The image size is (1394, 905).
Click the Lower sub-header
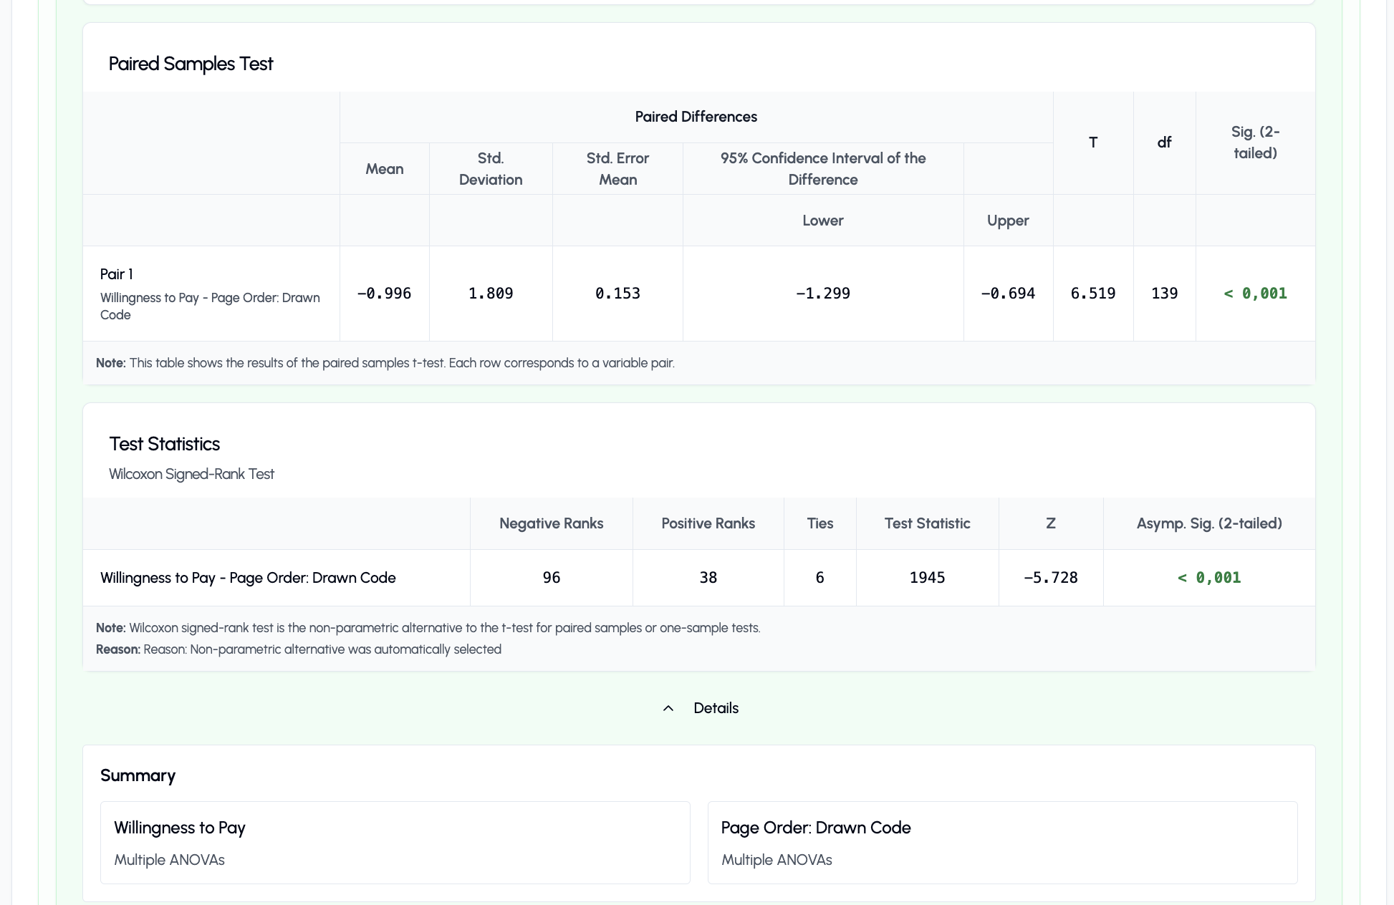pos(823,221)
